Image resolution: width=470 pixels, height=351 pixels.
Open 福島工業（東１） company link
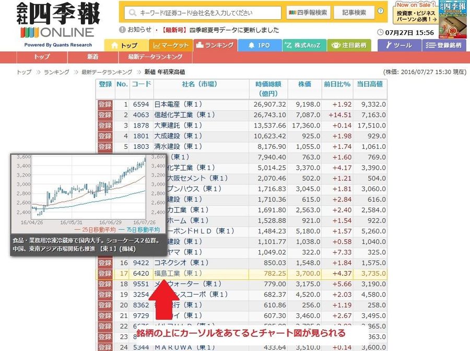(178, 273)
